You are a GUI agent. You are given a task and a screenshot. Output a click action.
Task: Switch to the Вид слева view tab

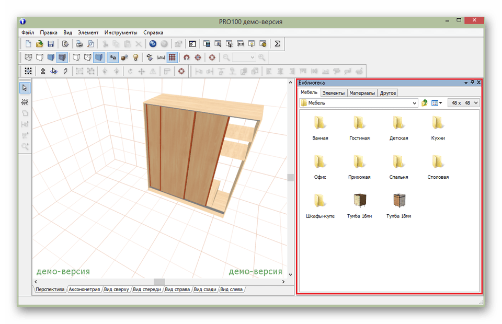[x=232, y=290]
